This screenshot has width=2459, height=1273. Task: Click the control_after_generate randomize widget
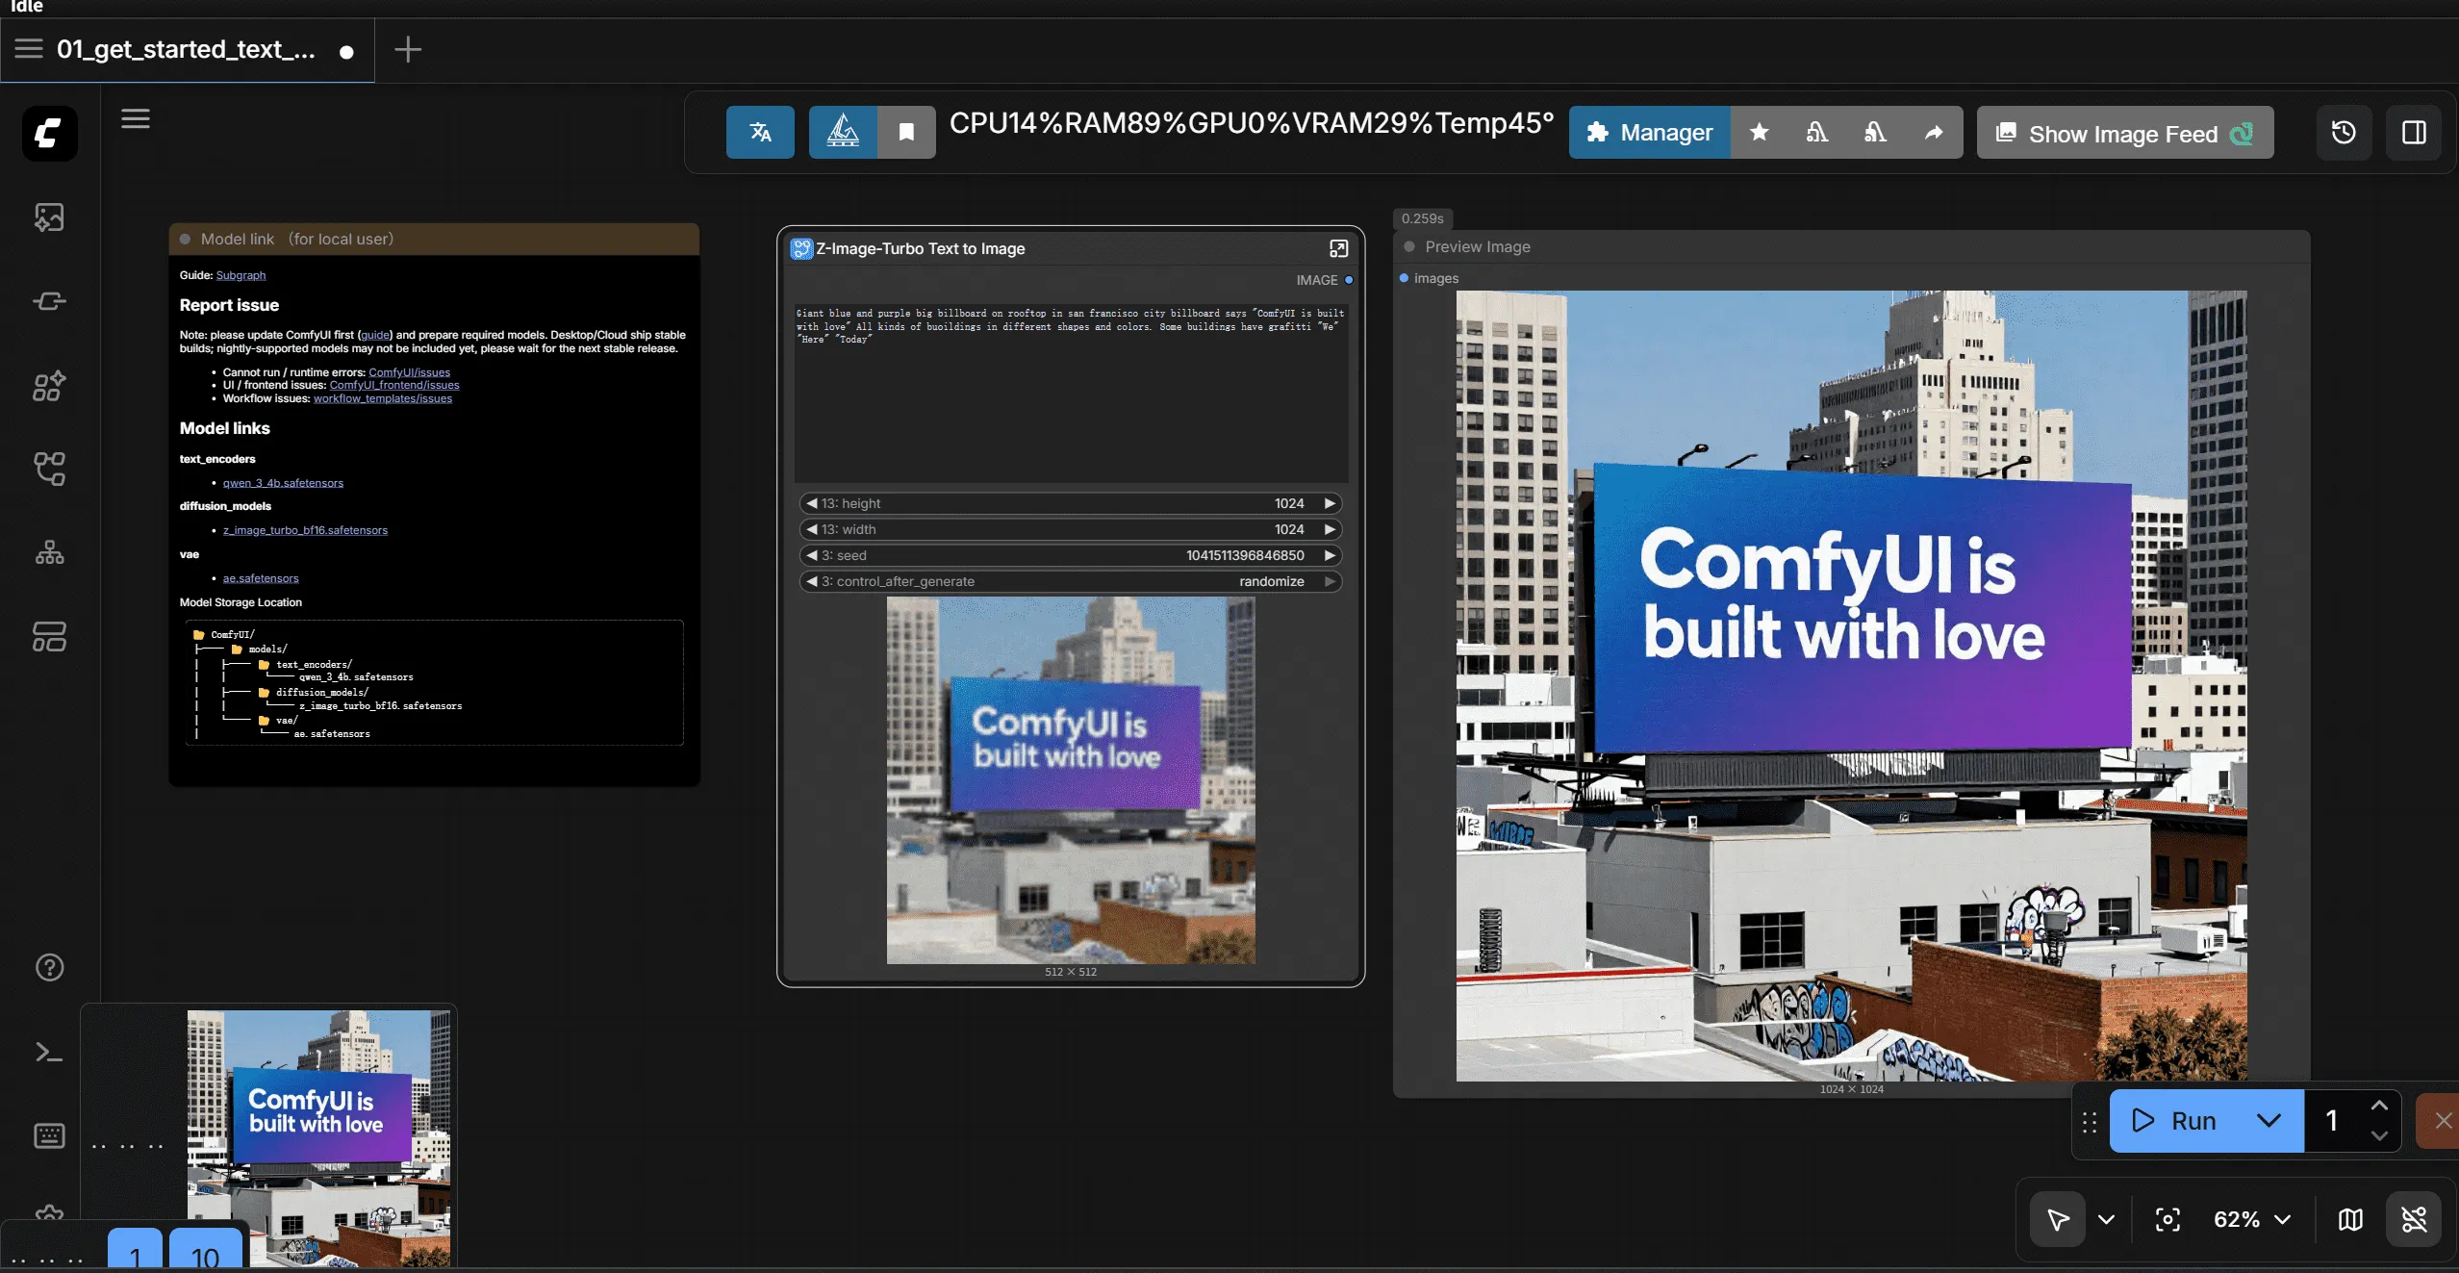(1272, 581)
